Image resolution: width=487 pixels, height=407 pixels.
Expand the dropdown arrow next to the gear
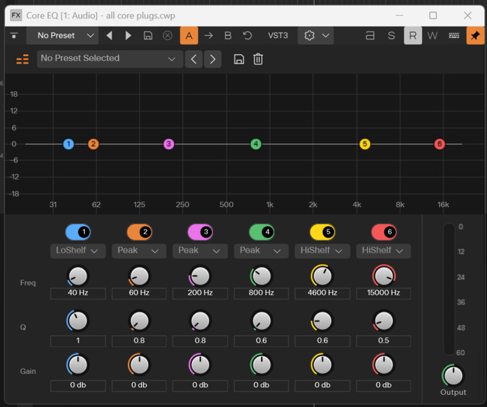point(325,35)
